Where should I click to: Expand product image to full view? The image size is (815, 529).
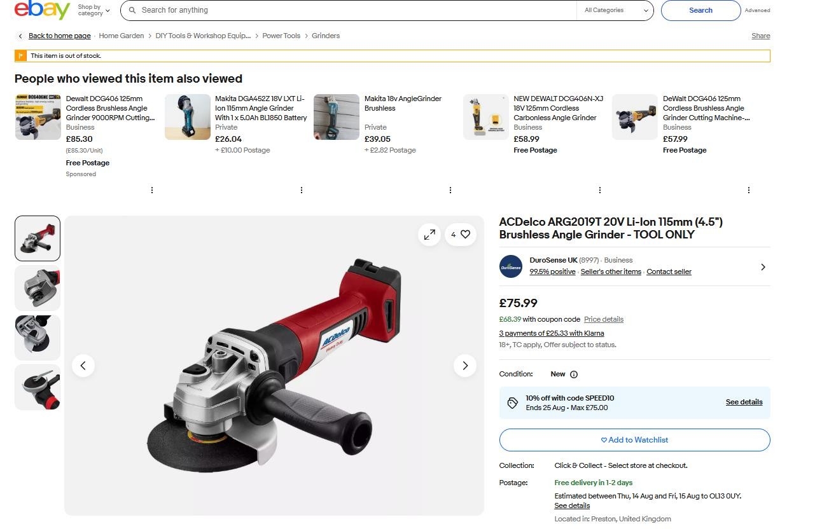[429, 235]
